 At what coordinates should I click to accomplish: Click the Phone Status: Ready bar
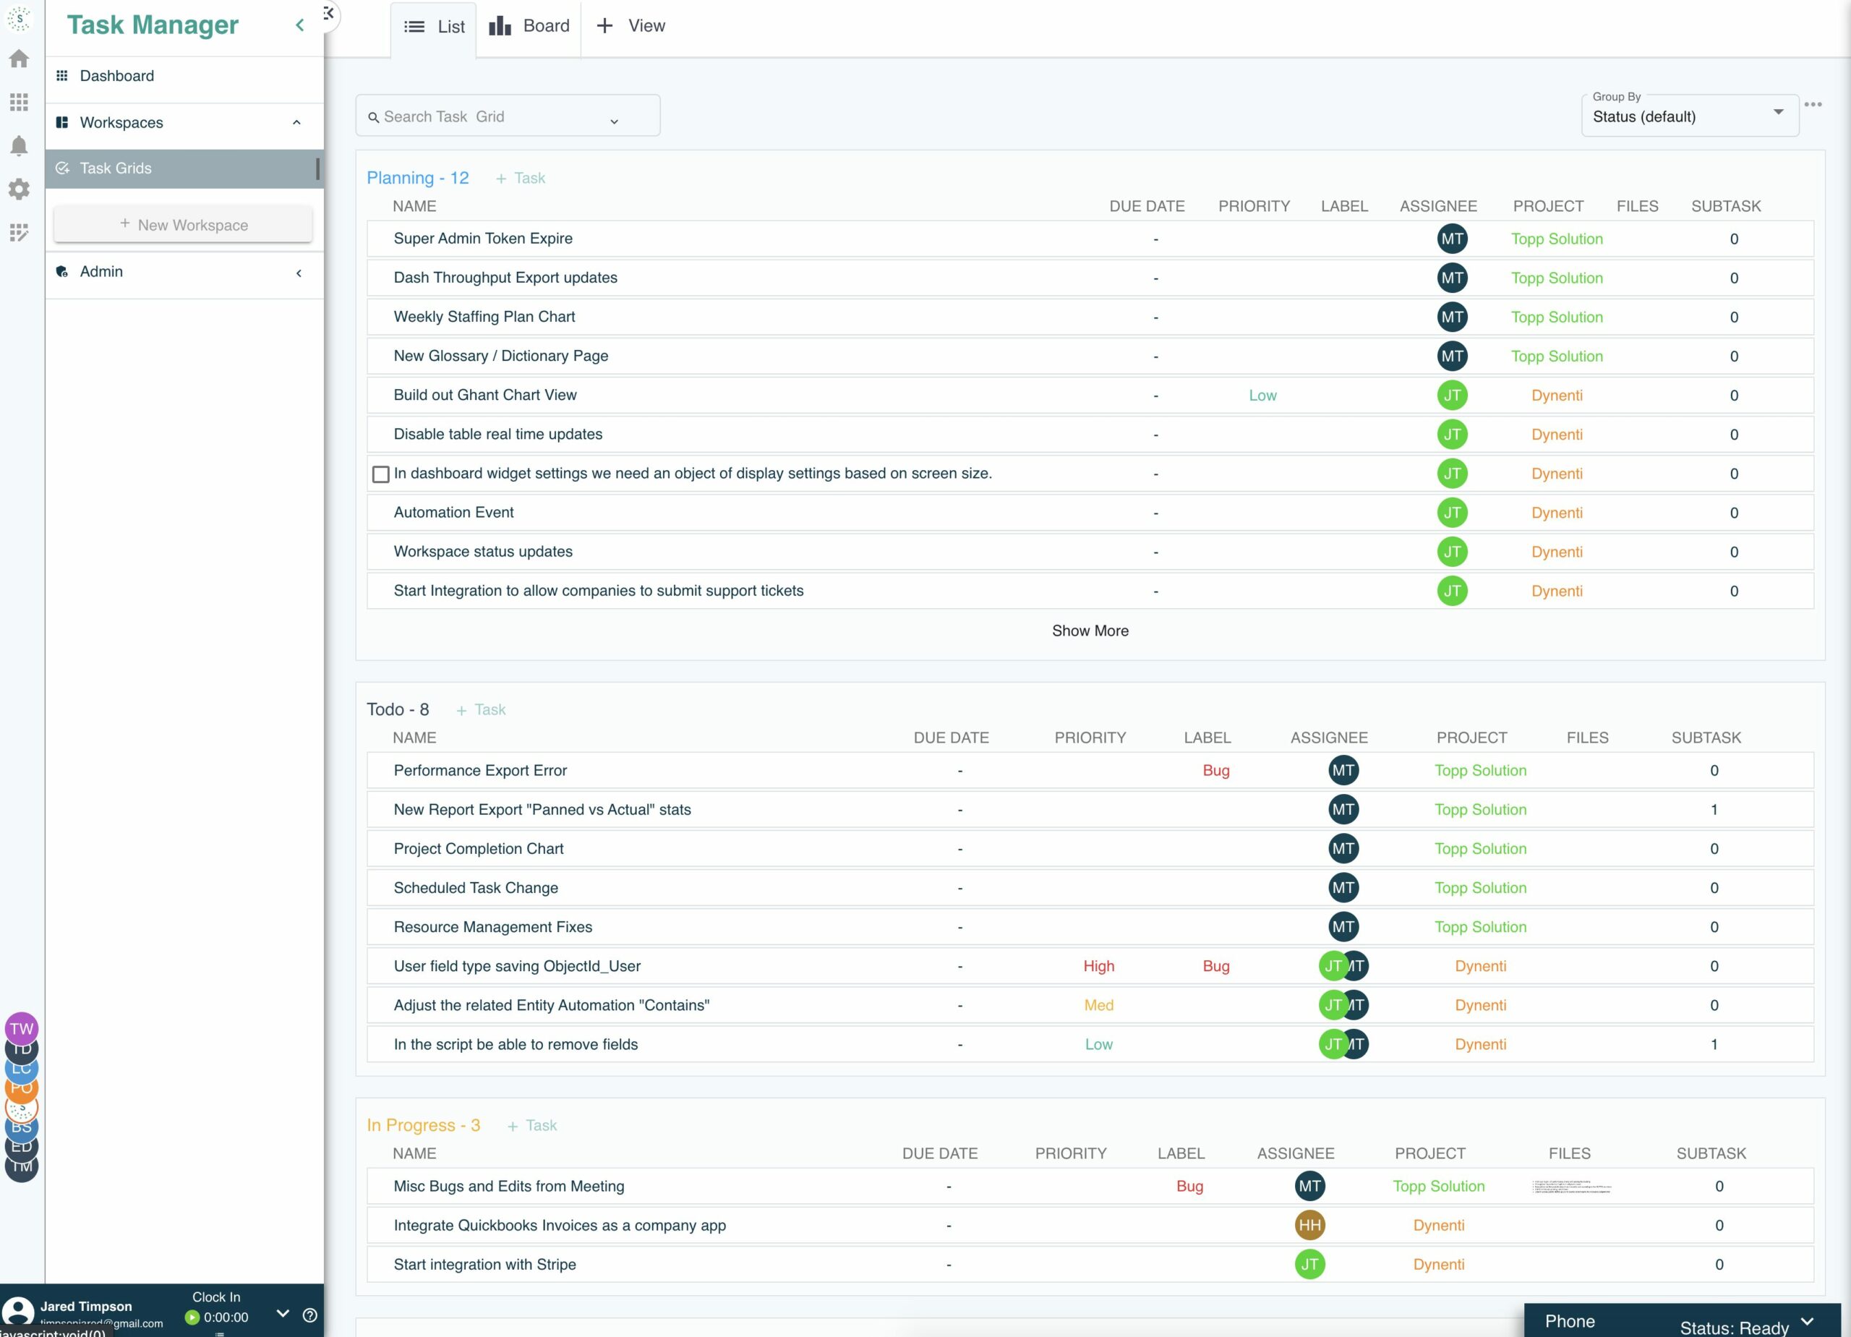(x=1682, y=1322)
